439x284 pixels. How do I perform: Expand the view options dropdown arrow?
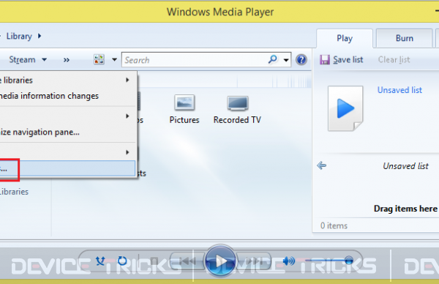point(114,59)
